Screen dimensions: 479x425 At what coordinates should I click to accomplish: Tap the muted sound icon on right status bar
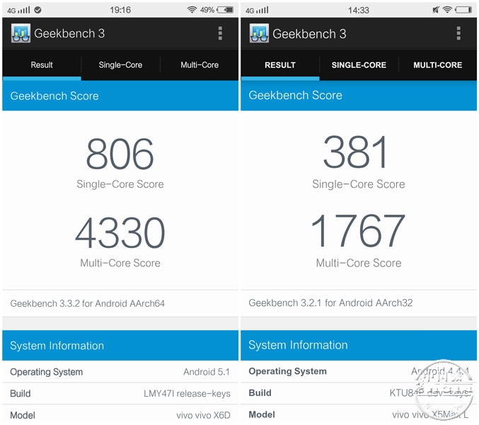436,10
